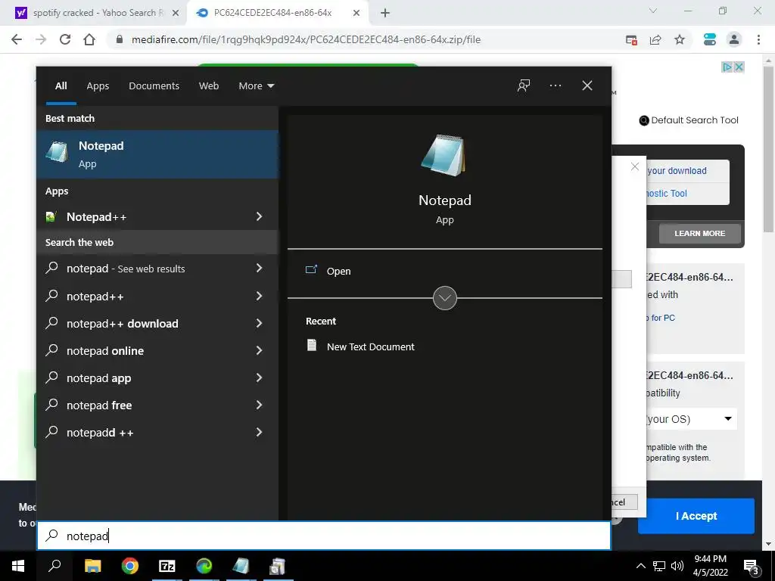Click the browser back arrow

[x=17, y=39]
